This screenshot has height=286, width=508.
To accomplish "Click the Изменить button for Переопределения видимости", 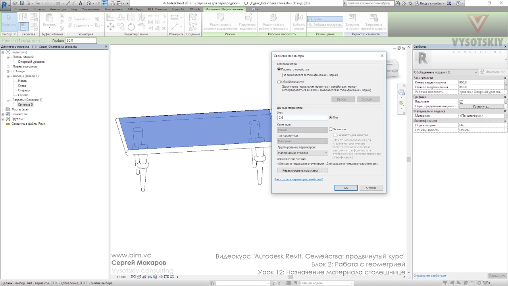I will pyautogui.click(x=481, y=106).
